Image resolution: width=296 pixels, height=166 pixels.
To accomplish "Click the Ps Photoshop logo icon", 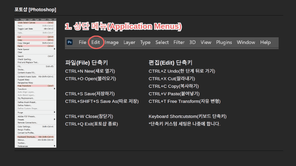I will point(69,42).
